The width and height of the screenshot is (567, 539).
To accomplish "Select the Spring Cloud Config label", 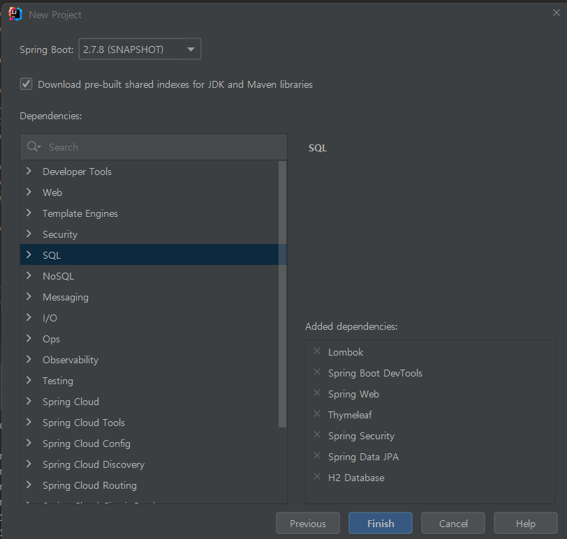I will 87,443.
